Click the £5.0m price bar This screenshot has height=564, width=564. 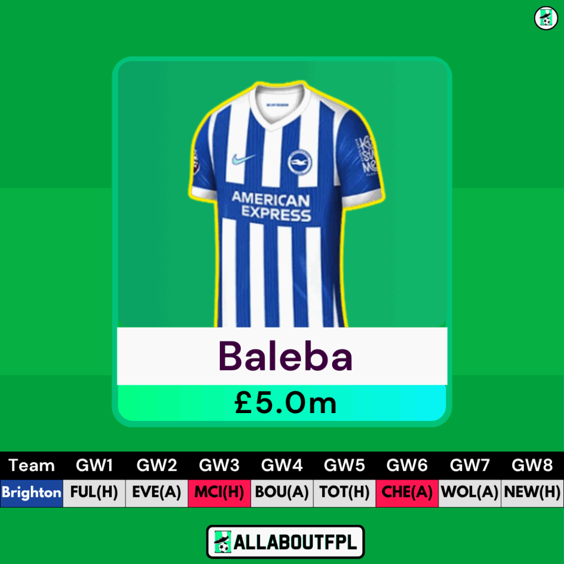tap(282, 403)
